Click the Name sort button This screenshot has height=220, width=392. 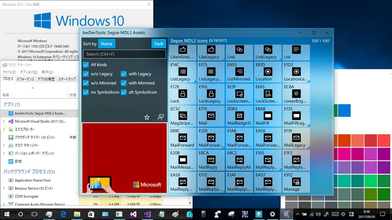click(106, 44)
